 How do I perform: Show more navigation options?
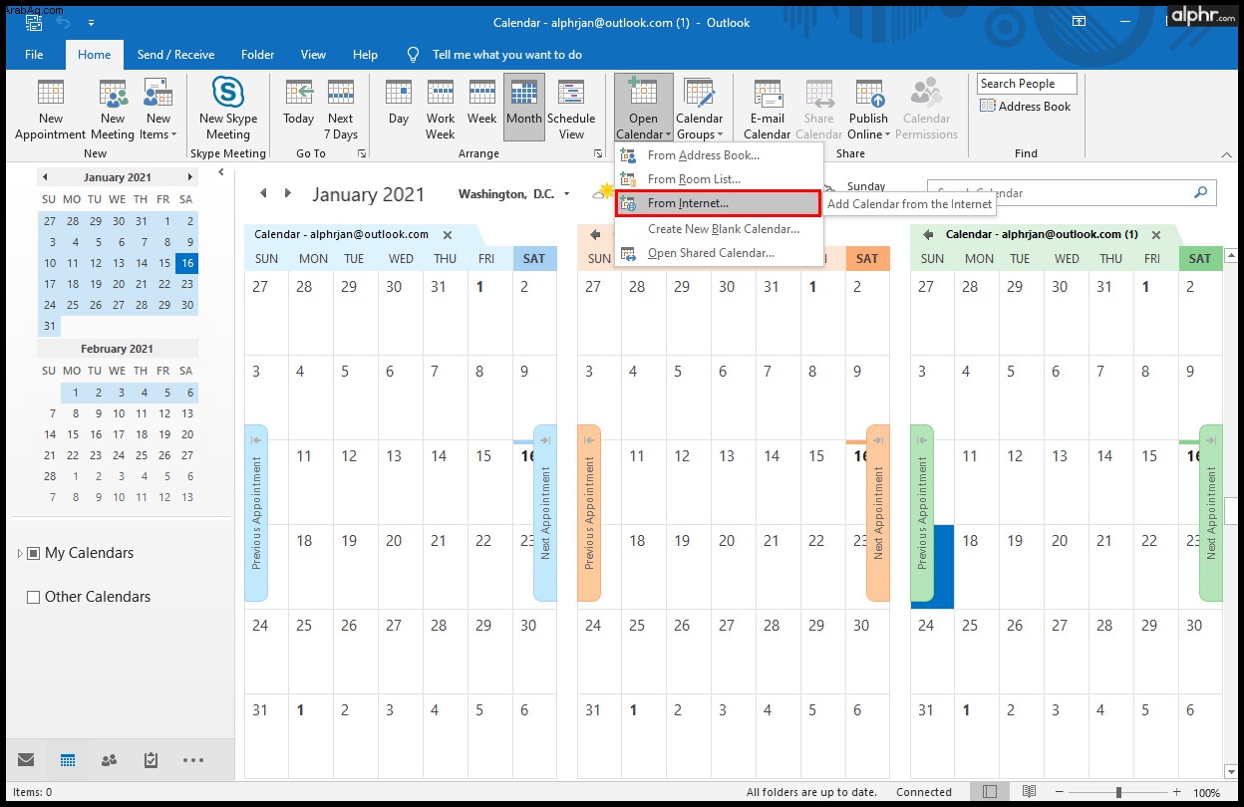tap(193, 760)
